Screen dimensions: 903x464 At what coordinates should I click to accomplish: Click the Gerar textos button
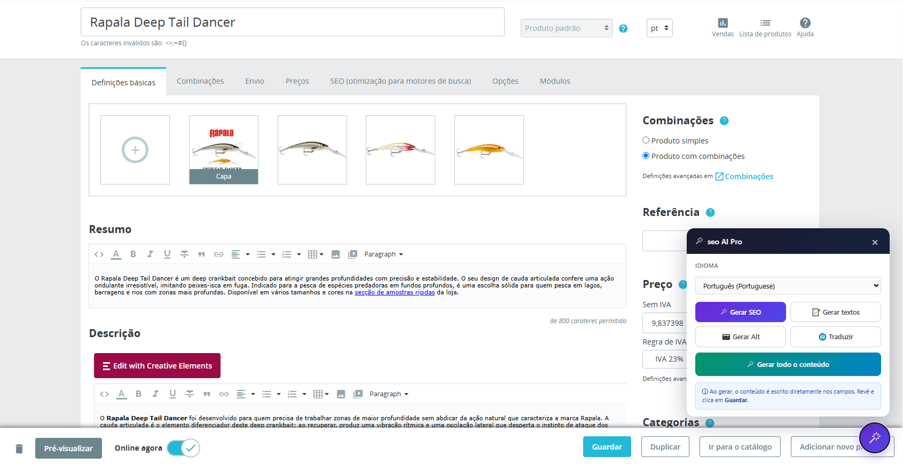(x=835, y=312)
